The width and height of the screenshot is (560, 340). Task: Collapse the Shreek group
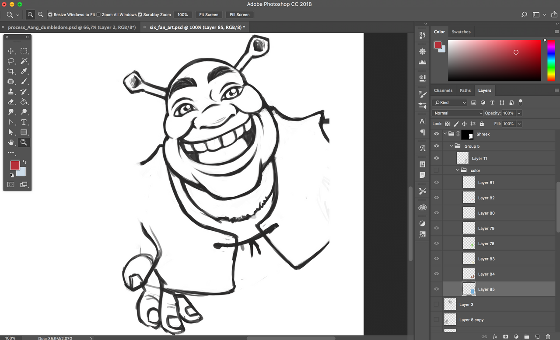(445, 134)
